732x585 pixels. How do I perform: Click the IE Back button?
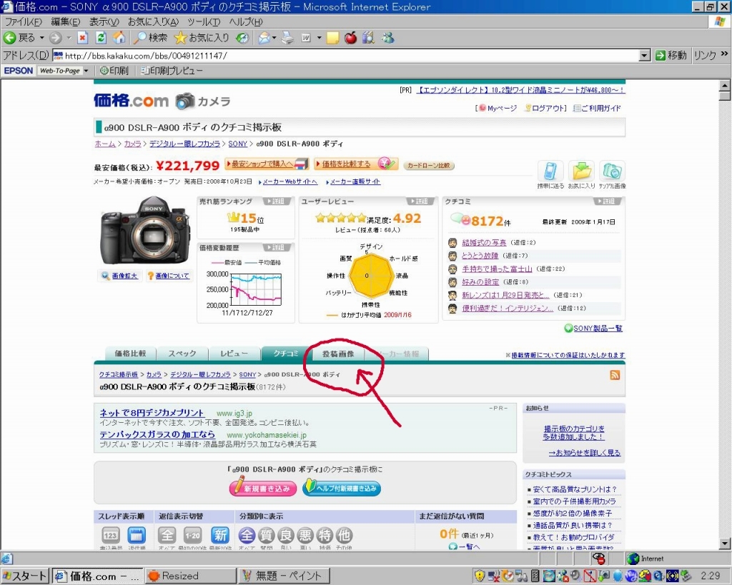tap(19, 38)
